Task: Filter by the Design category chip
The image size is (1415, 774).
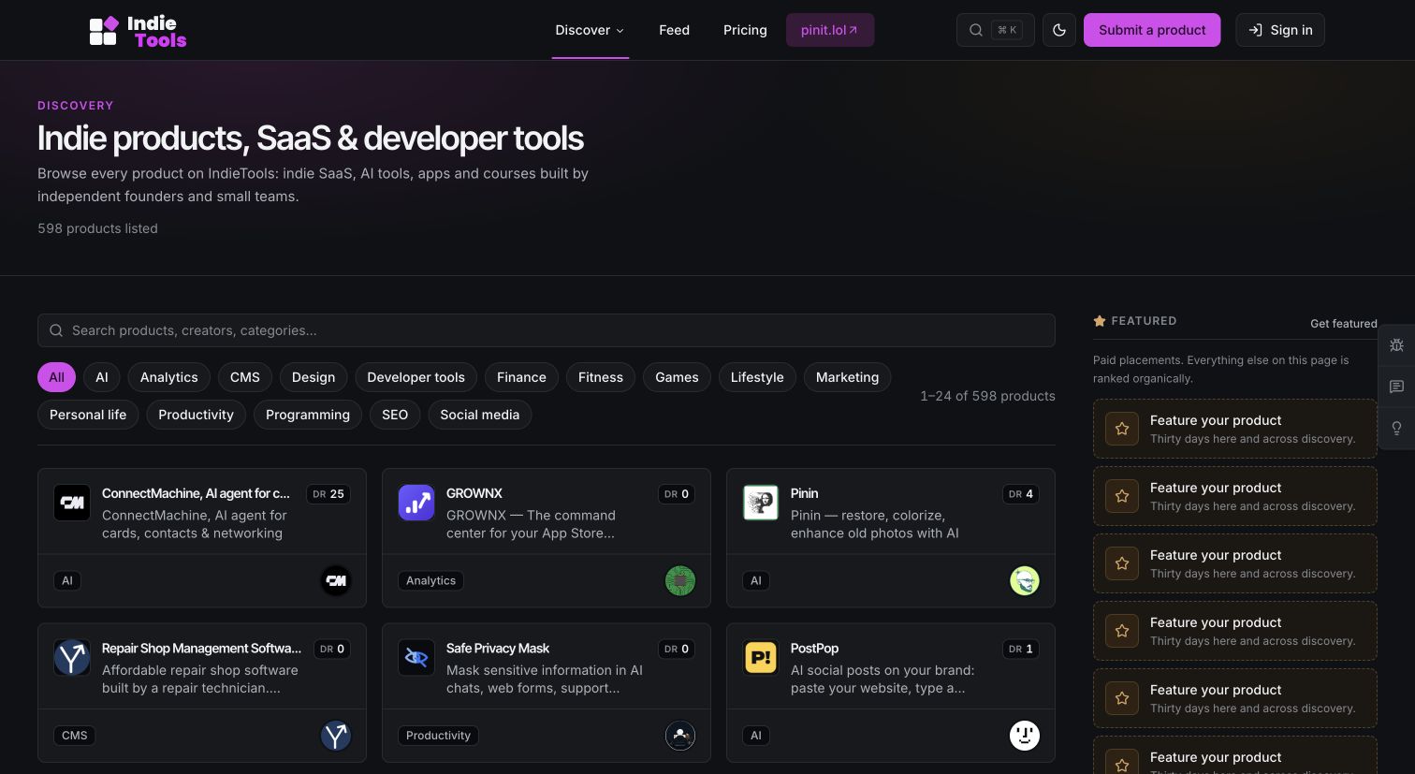Action: [x=314, y=377]
